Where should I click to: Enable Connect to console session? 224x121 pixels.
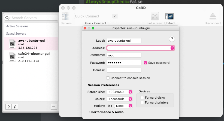108,78
